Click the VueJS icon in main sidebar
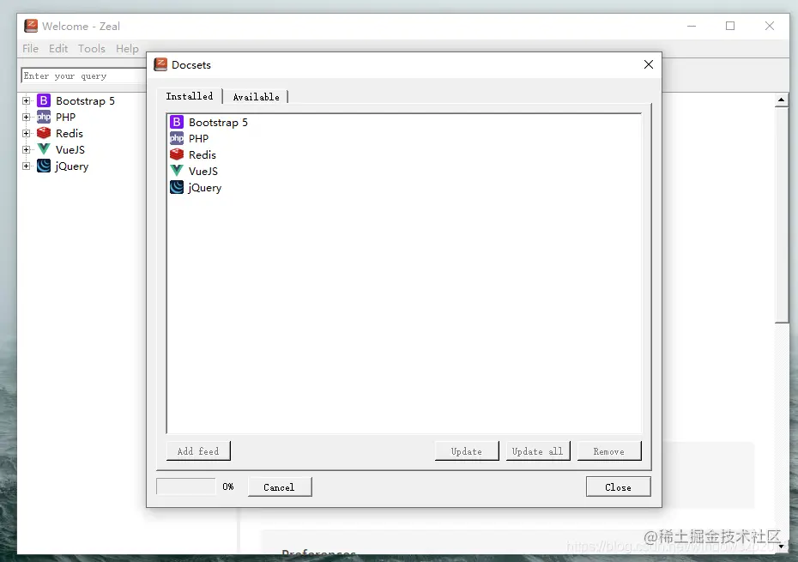The height and width of the screenshot is (562, 798). point(44,149)
